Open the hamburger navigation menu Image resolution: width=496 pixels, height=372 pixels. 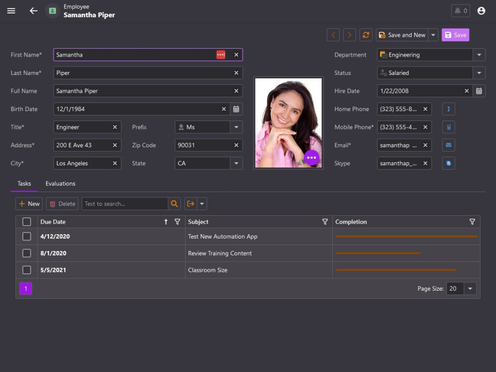(11, 11)
